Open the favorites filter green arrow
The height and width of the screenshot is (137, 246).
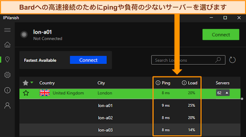32,82
